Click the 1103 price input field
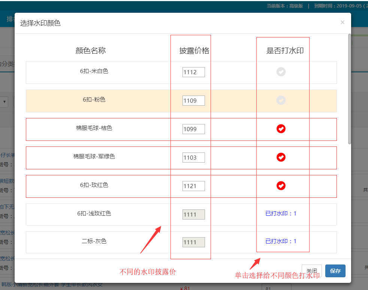368x290 pixels. click(x=193, y=158)
